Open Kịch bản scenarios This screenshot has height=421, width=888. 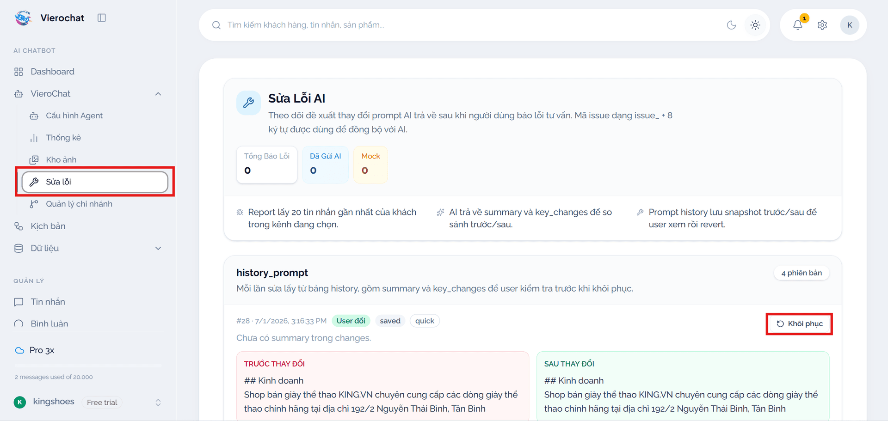click(48, 226)
